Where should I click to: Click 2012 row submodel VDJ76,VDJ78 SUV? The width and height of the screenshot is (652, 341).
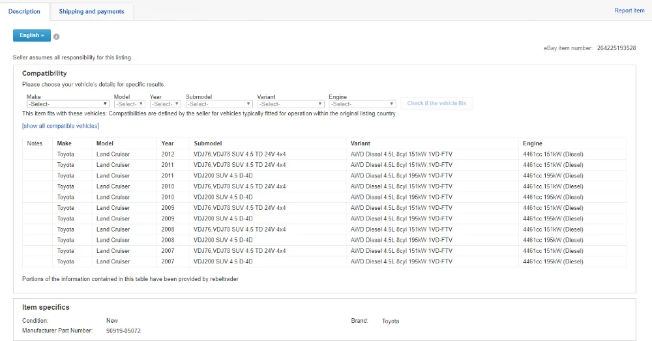pyautogui.click(x=239, y=155)
